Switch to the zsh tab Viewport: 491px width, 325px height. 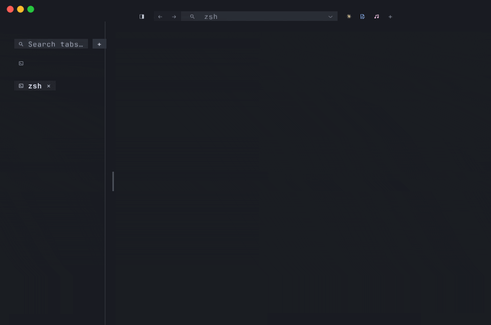(x=35, y=86)
